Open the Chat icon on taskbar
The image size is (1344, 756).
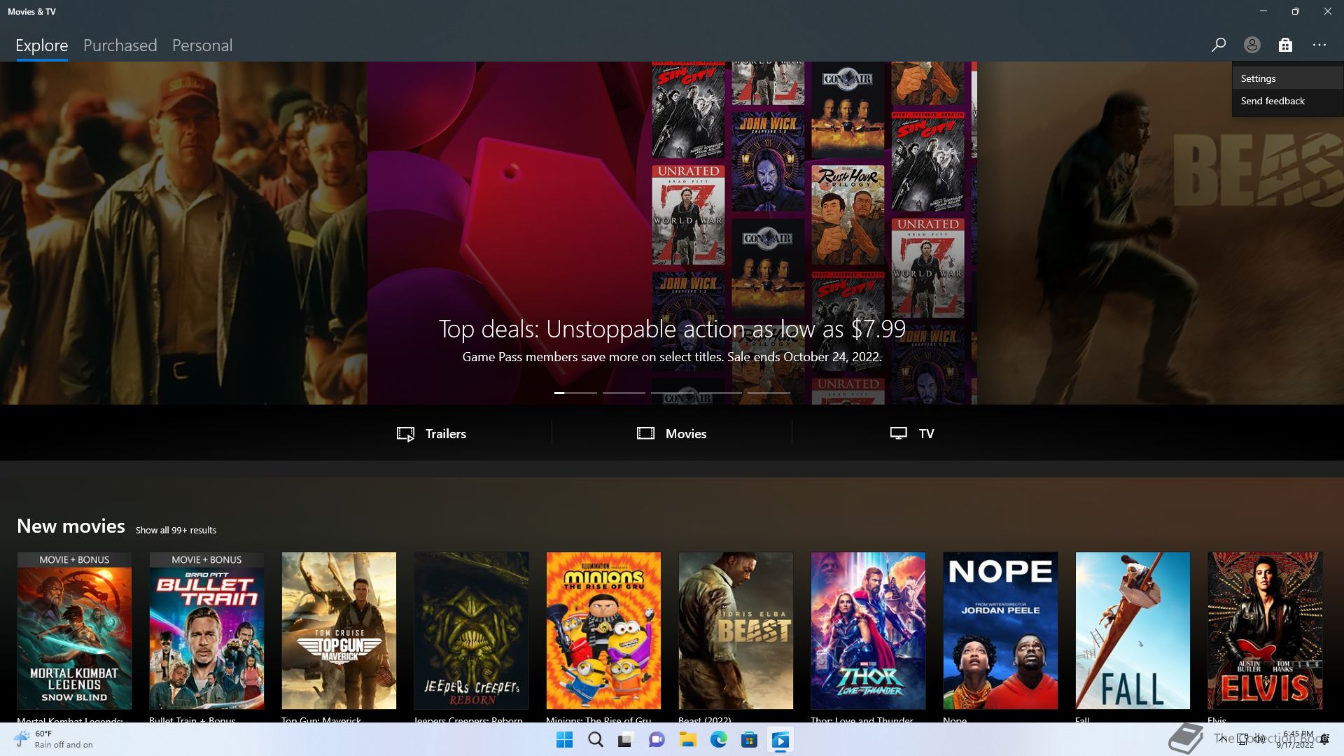pos(657,740)
